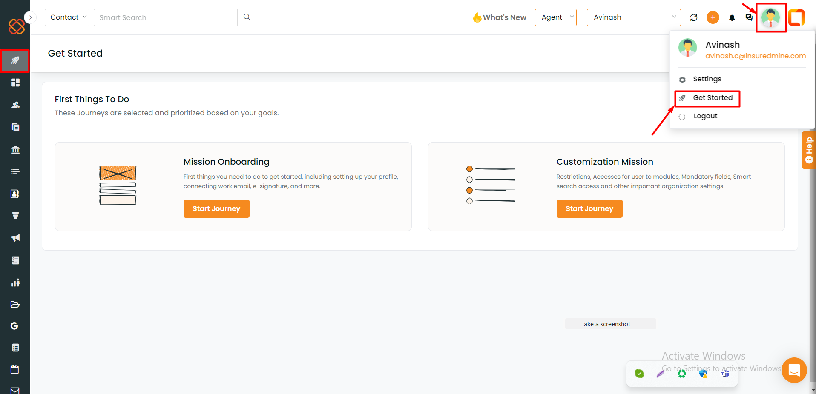Start Journey for Customization Mission
This screenshot has height=394, width=816.
tap(589, 209)
